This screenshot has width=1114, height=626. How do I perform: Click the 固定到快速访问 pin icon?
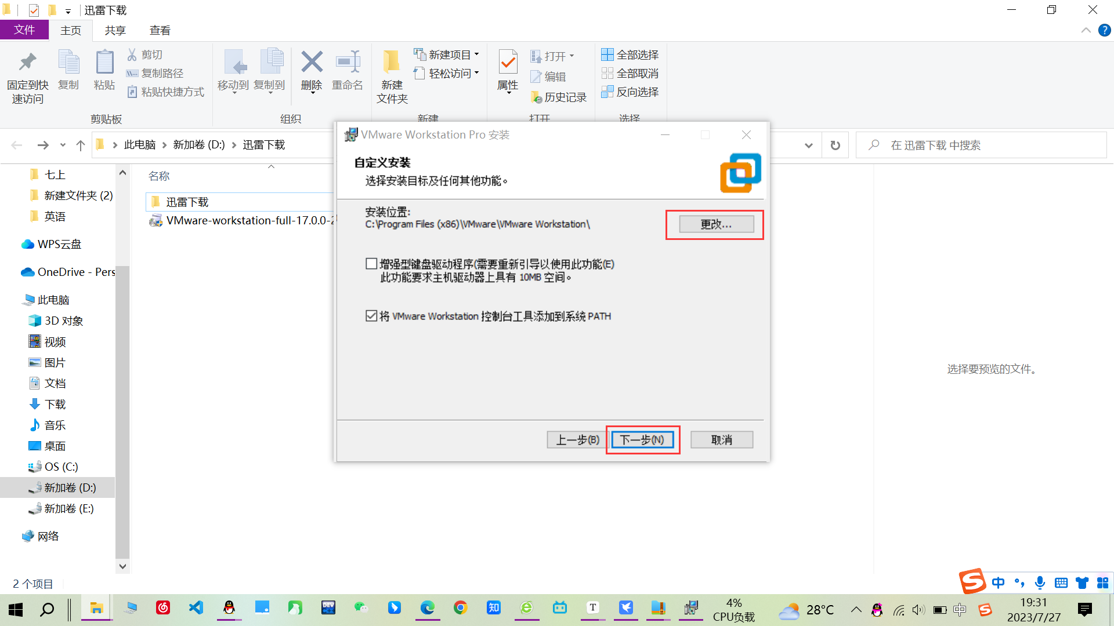[27, 62]
